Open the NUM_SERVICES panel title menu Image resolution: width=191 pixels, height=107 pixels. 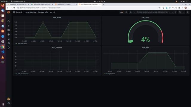(57, 48)
